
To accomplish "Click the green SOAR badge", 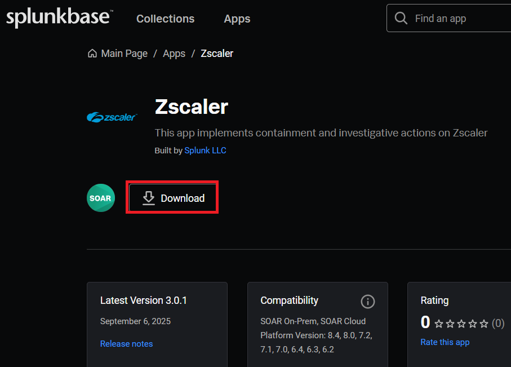I will 101,198.
